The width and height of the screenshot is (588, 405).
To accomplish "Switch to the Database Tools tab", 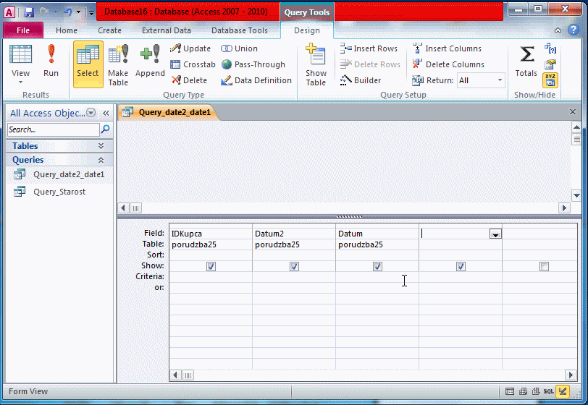I will 239,30.
